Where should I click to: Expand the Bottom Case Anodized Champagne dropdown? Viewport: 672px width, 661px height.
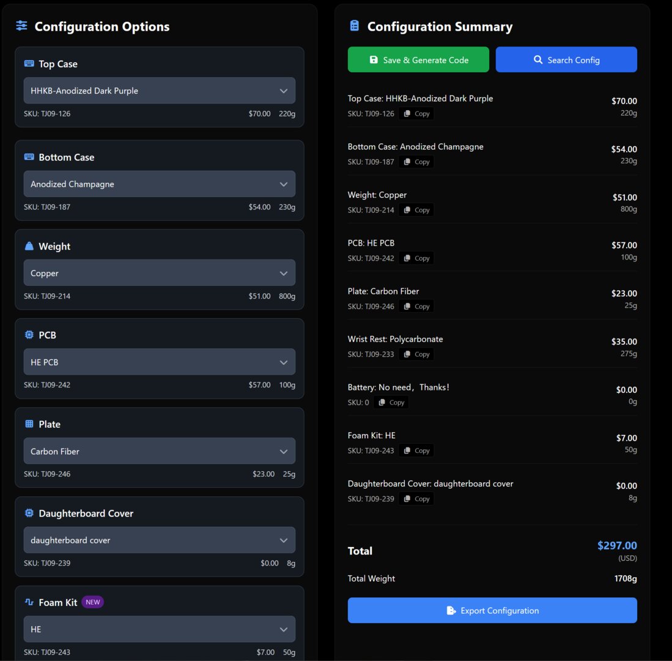click(x=159, y=184)
